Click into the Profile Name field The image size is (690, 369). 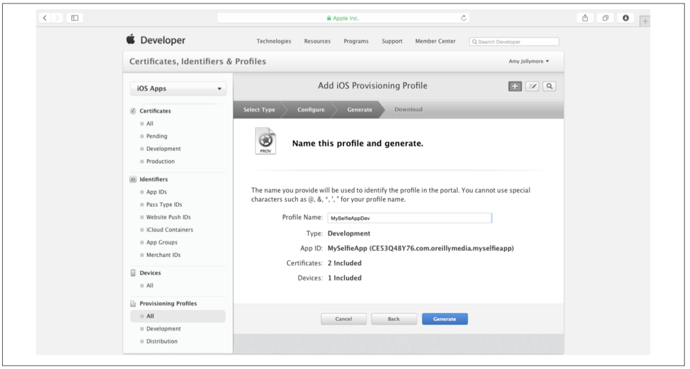[x=409, y=218]
